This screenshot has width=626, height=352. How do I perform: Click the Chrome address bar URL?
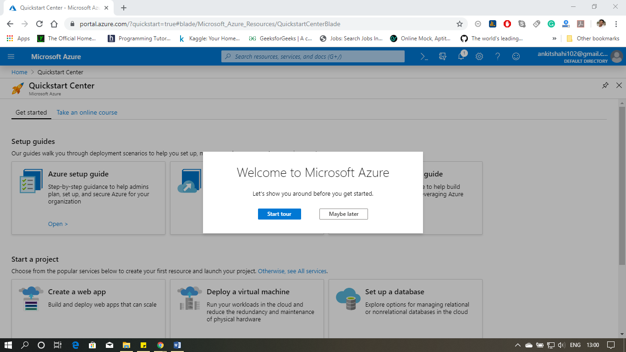click(210, 24)
